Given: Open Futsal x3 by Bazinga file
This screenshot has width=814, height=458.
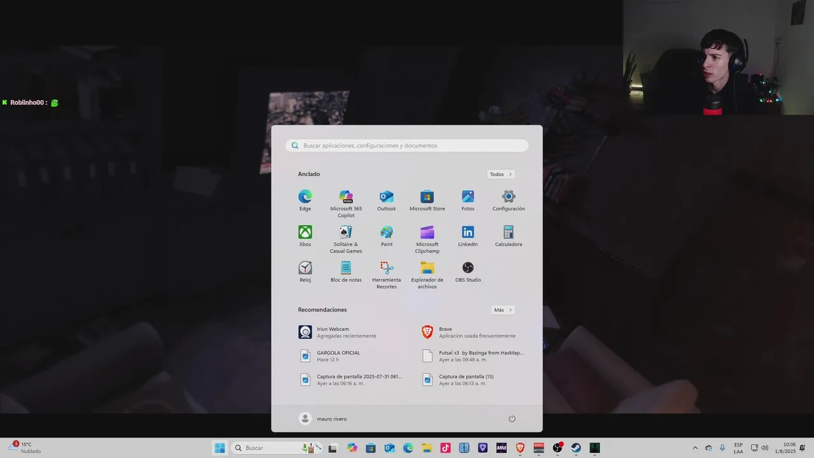Looking at the screenshot, I should pyautogui.click(x=473, y=356).
